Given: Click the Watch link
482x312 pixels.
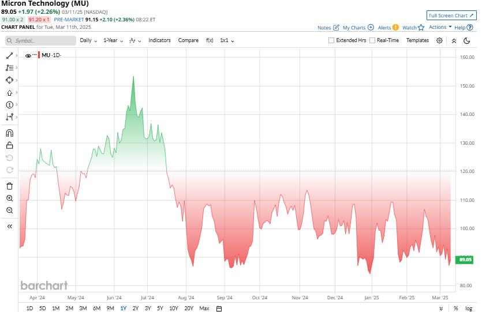Looking at the screenshot, I should (x=409, y=28).
